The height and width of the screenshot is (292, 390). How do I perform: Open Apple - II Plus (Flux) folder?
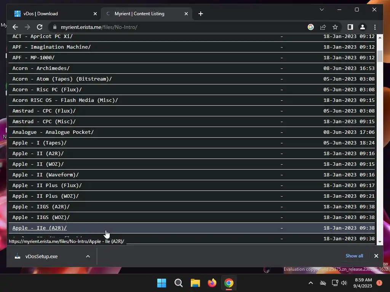(47, 186)
